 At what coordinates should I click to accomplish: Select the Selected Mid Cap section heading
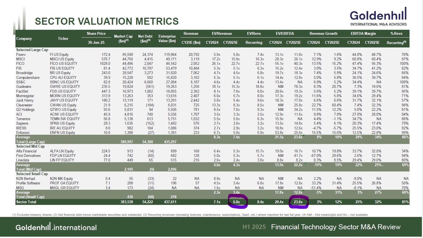point(30,146)
